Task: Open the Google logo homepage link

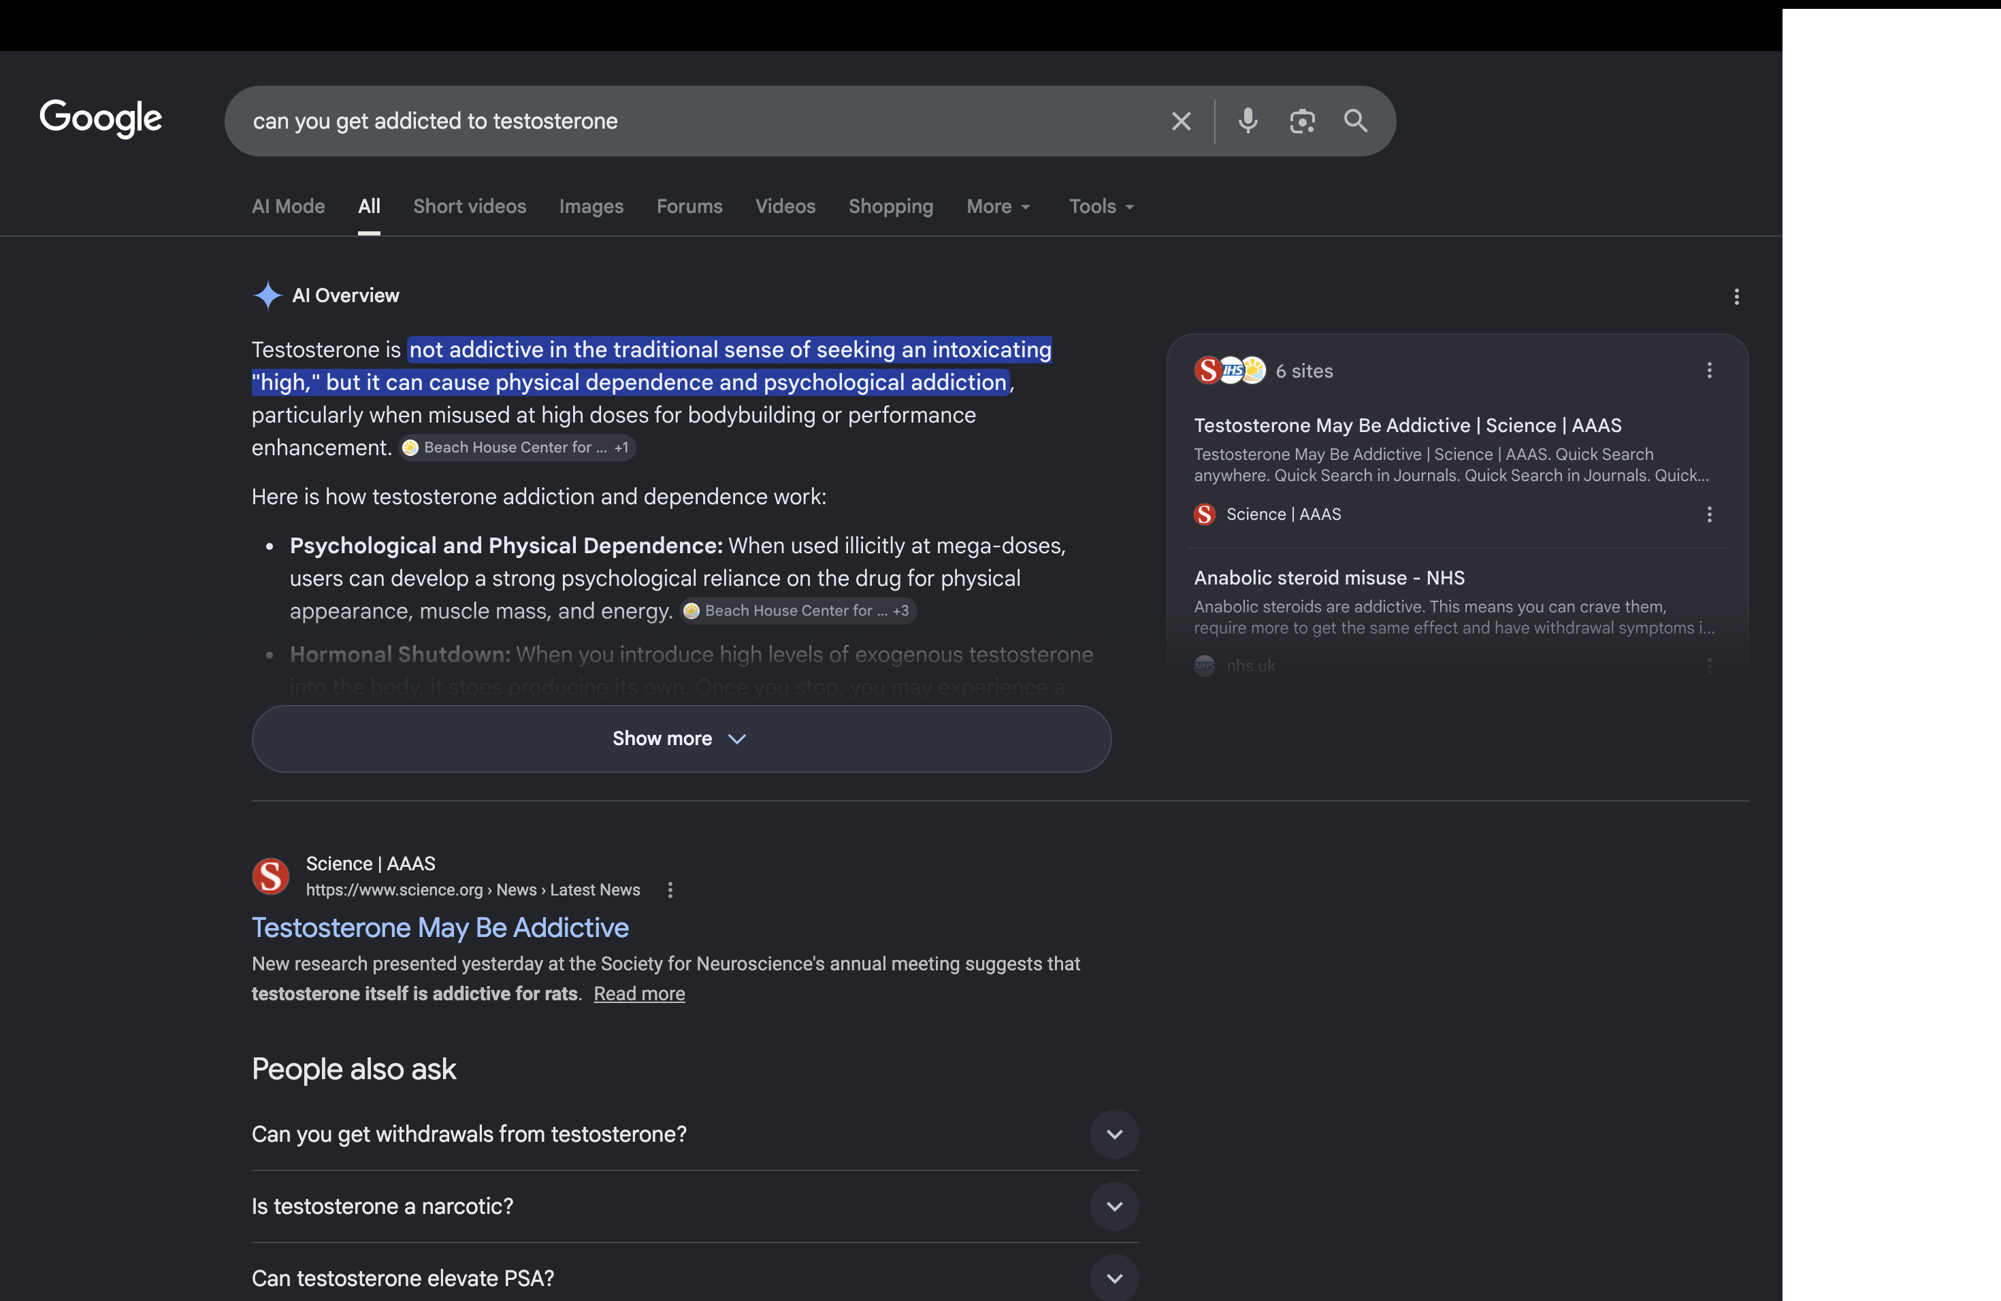Action: tap(101, 118)
